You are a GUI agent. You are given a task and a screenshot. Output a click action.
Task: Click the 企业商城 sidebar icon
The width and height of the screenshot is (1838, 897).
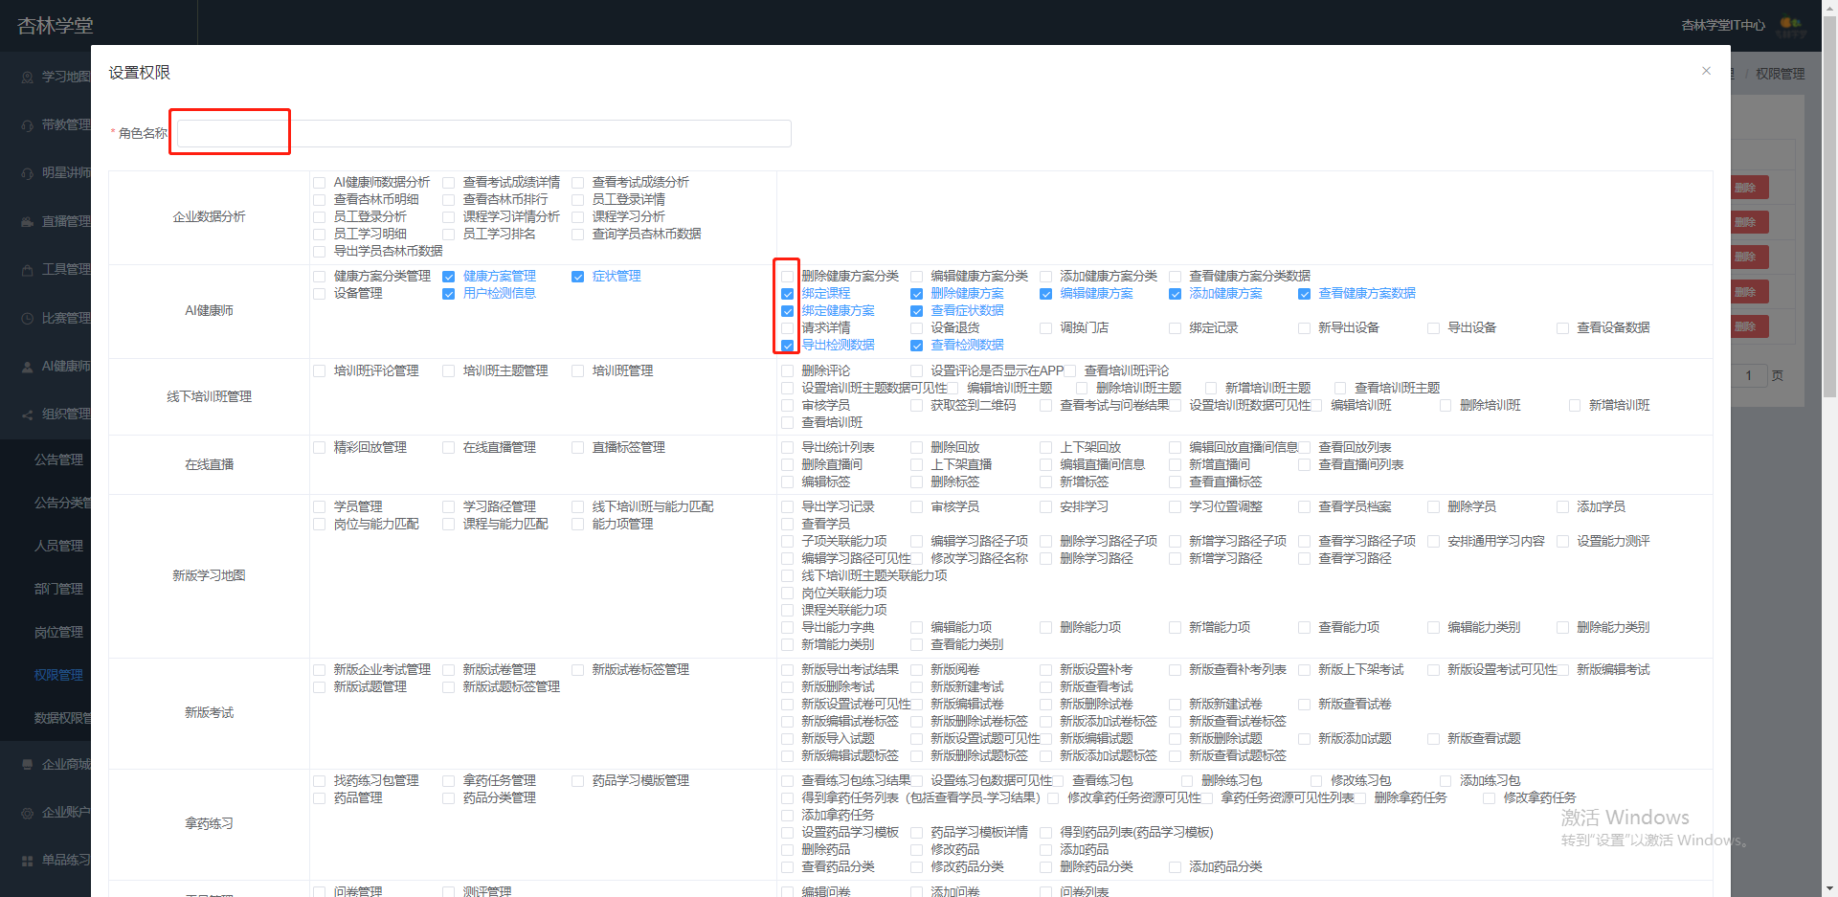[x=27, y=764]
